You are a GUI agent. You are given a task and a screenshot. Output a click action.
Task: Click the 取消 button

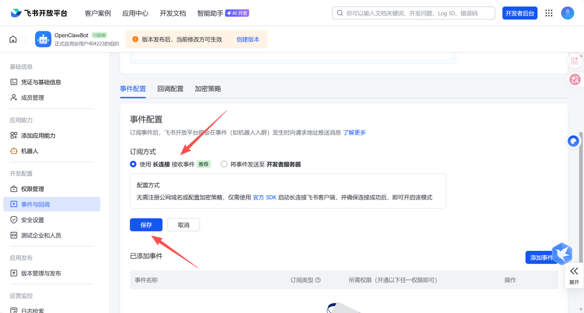click(x=183, y=225)
